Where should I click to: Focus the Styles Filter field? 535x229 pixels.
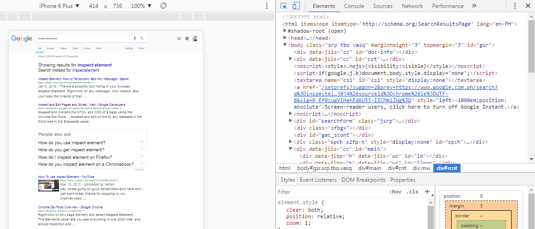[x=331, y=192]
